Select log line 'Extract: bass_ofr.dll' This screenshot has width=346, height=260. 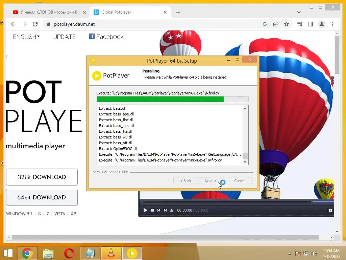point(116,143)
